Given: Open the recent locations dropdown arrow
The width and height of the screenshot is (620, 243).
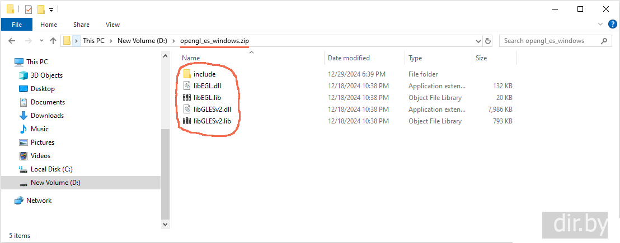Looking at the screenshot, I should (41, 41).
